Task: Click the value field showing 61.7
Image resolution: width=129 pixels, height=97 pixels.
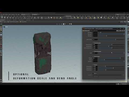Action: point(95,58)
